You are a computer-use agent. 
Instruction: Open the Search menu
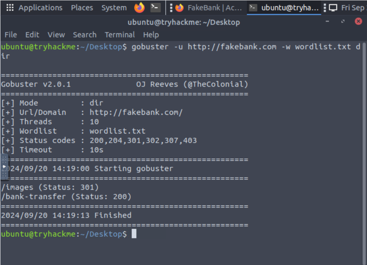pyautogui.click(x=85, y=35)
